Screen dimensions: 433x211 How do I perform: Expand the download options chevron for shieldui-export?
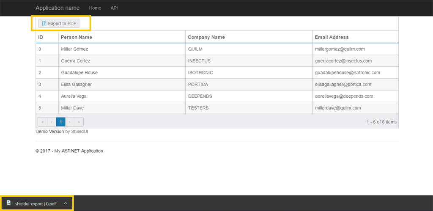66,203
